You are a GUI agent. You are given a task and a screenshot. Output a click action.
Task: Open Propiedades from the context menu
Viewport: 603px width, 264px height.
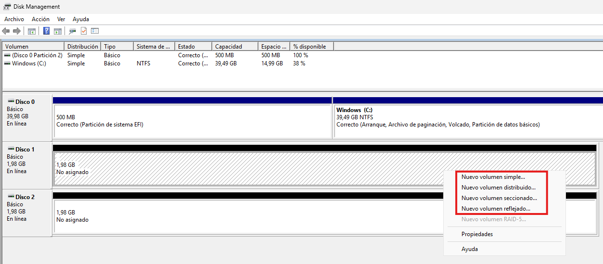click(x=477, y=234)
